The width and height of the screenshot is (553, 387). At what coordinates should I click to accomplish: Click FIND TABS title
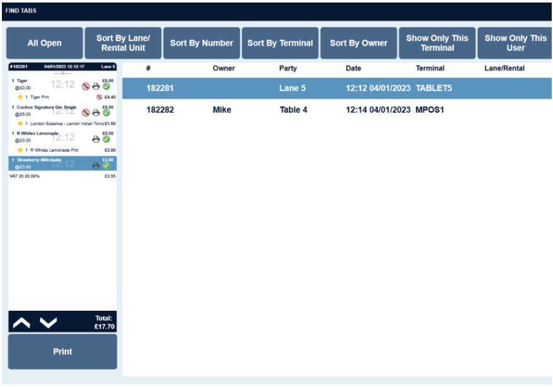[x=21, y=11]
